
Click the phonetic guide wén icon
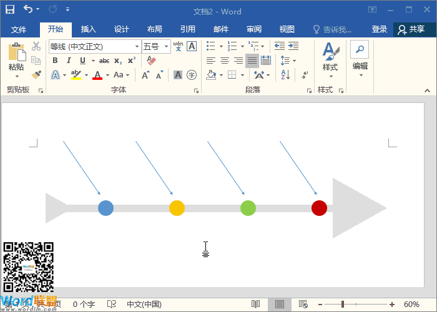pyautogui.click(x=178, y=46)
